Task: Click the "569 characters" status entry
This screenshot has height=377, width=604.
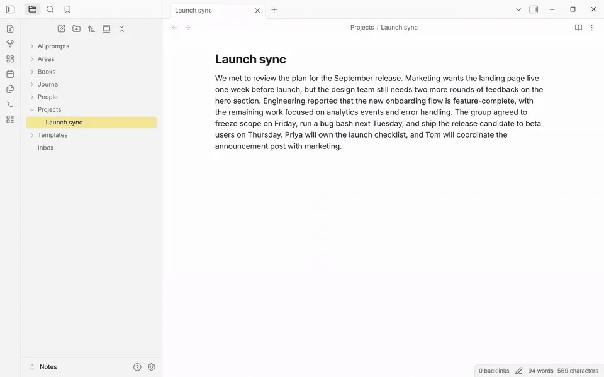Action: pyautogui.click(x=578, y=371)
